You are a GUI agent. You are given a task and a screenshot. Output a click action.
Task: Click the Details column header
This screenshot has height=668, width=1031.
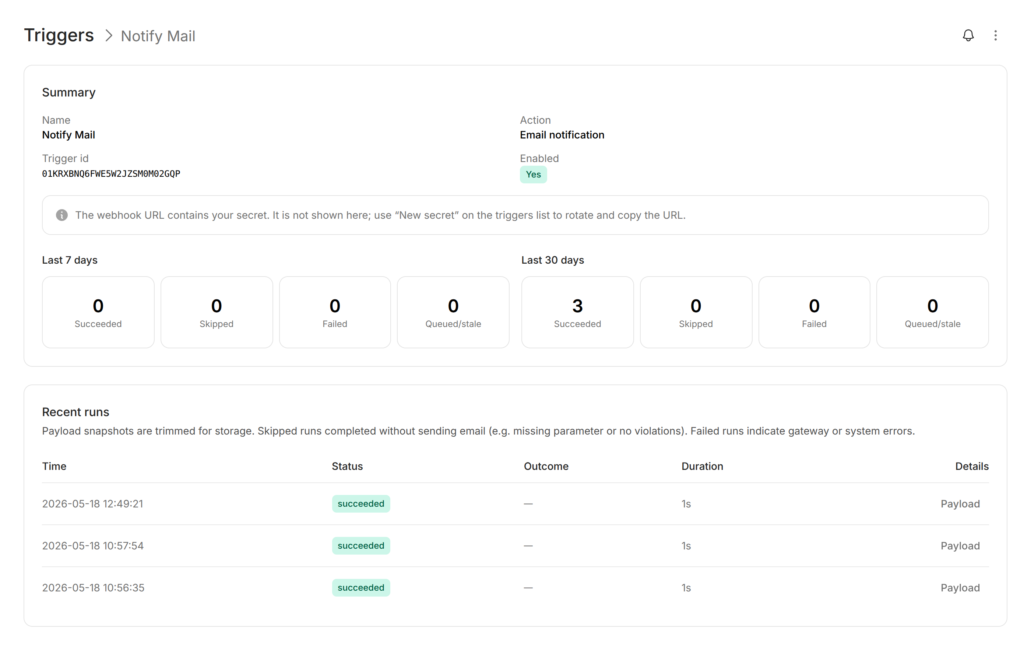[x=972, y=466]
